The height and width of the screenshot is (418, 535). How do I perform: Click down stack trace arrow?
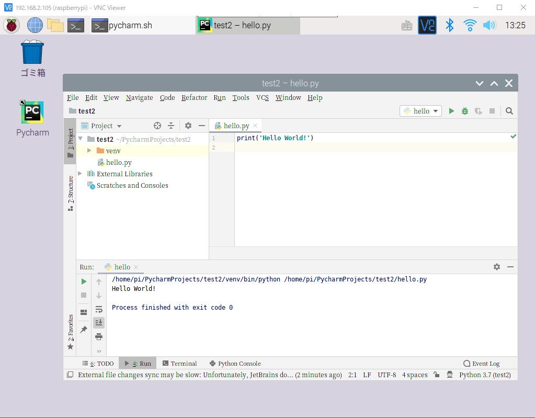(99, 296)
